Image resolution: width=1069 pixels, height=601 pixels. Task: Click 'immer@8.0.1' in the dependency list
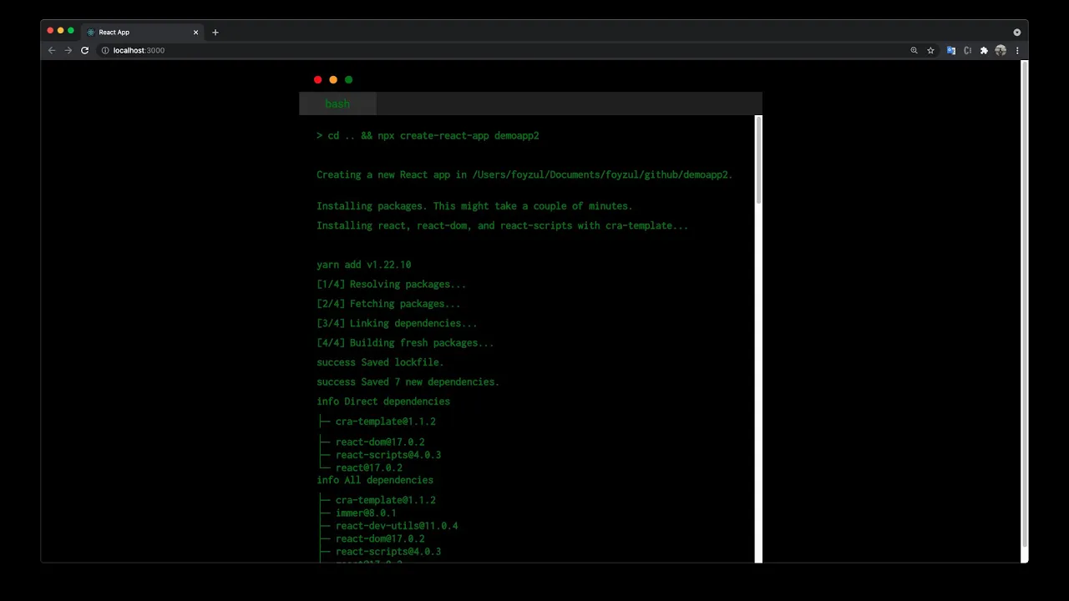point(366,513)
